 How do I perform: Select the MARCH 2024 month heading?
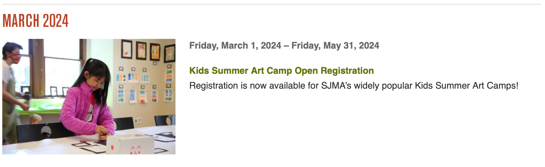click(35, 21)
